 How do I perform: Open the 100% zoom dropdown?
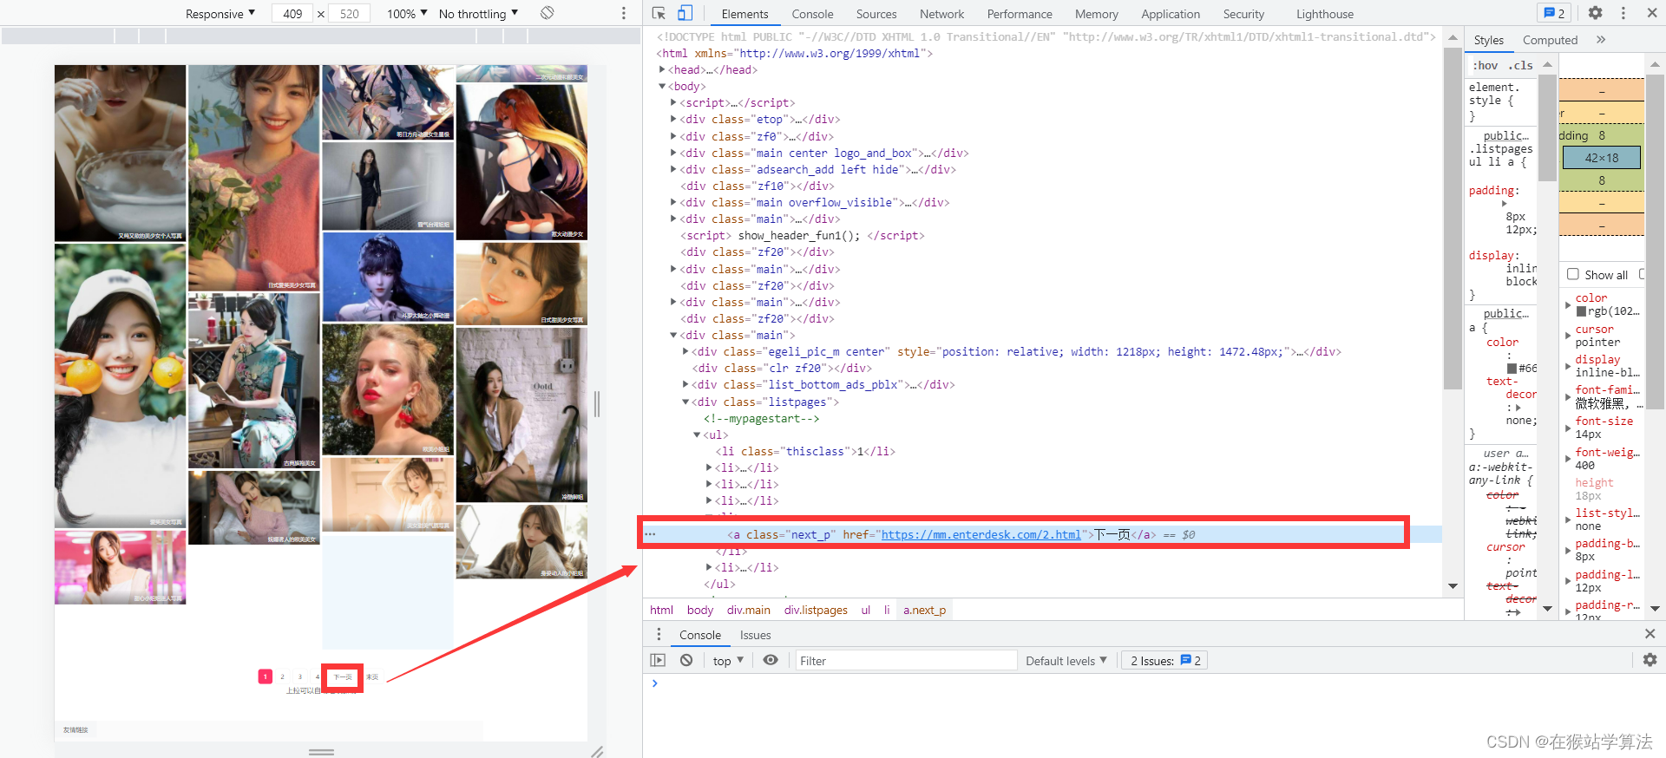[407, 14]
